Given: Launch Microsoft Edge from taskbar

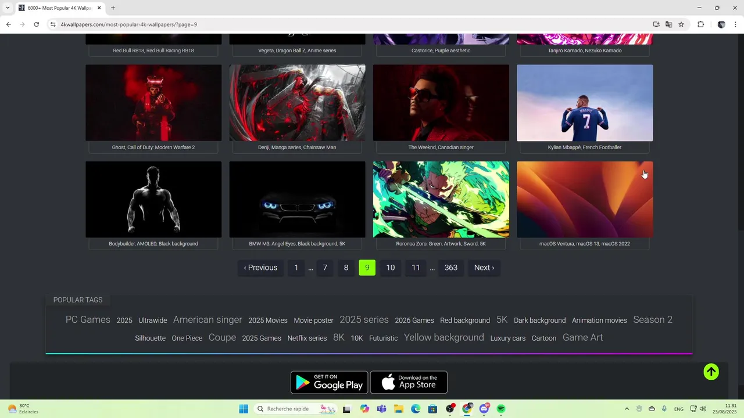Looking at the screenshot, I should (416, 409).
